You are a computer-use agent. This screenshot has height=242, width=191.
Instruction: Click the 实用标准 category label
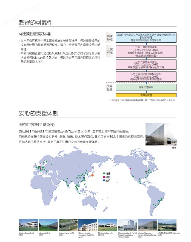[110, 88]
